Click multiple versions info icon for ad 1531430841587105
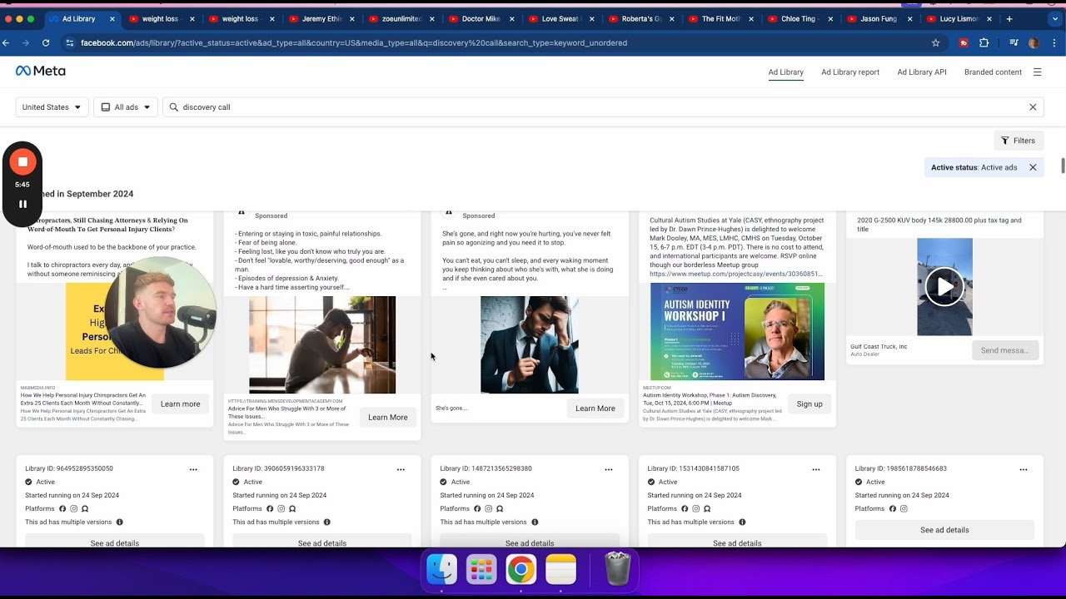 tap(742, 522)
